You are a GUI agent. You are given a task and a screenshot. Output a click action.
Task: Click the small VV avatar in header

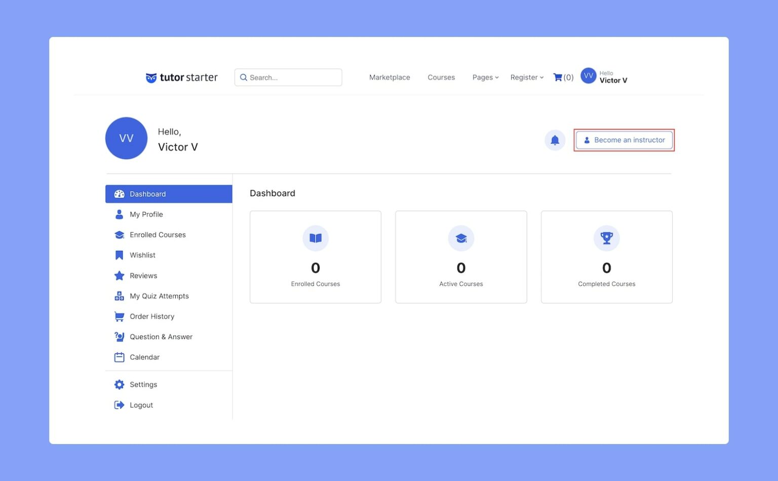588,76
